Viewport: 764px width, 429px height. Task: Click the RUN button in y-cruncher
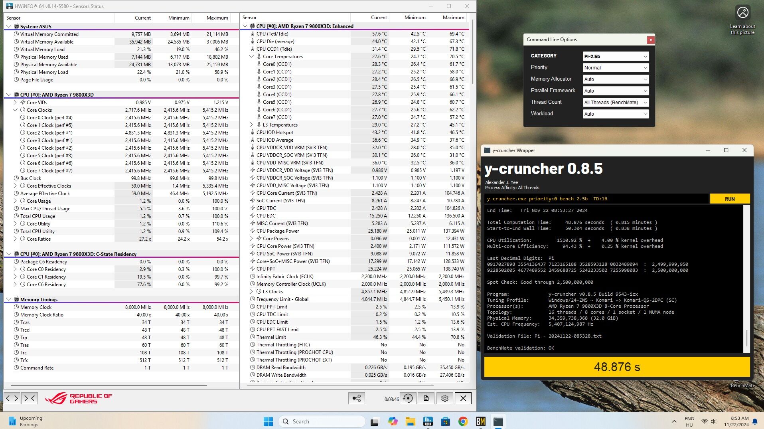[730, 199]
